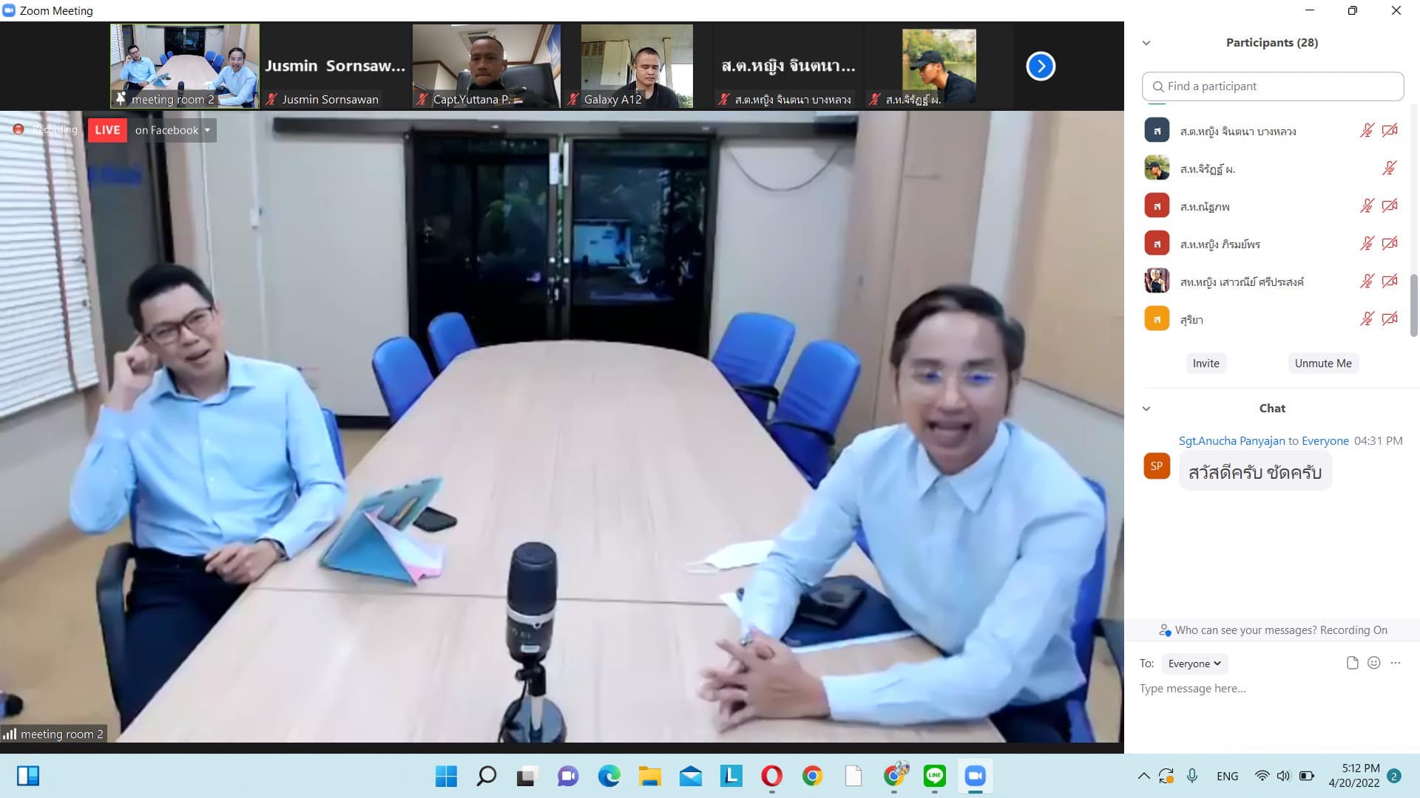Select the Capt.Yuttana P. video thumbnail
1420x798 pixels.
(x=486, y=66)
